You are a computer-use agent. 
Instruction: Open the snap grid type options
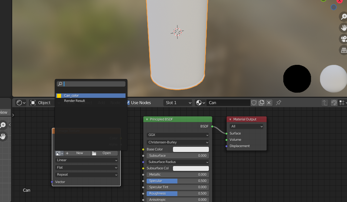(342, 103)
